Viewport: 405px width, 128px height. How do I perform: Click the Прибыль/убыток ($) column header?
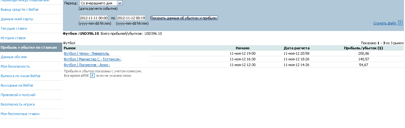[x=364, y=48]
